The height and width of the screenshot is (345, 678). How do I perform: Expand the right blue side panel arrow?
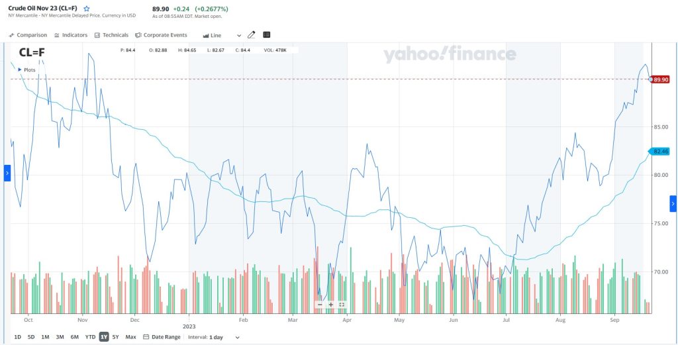[x=673, y=204]
